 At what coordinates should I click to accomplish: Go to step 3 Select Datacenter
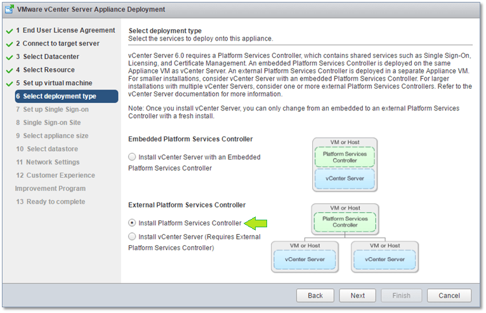(x=48, y=57)
